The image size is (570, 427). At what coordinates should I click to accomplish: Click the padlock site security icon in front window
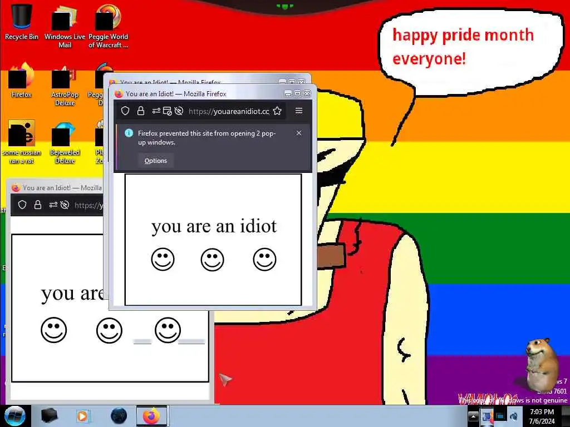tap(141, 111)
